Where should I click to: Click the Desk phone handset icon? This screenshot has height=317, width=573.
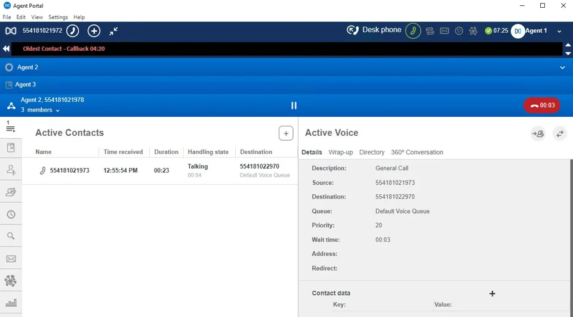352,30
